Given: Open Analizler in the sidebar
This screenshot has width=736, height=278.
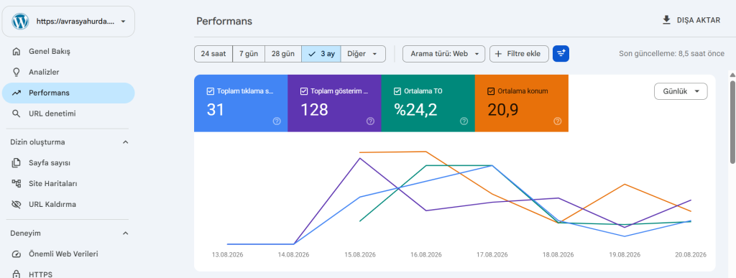Looking at the screenshot, I should click(x=68, y=73).
